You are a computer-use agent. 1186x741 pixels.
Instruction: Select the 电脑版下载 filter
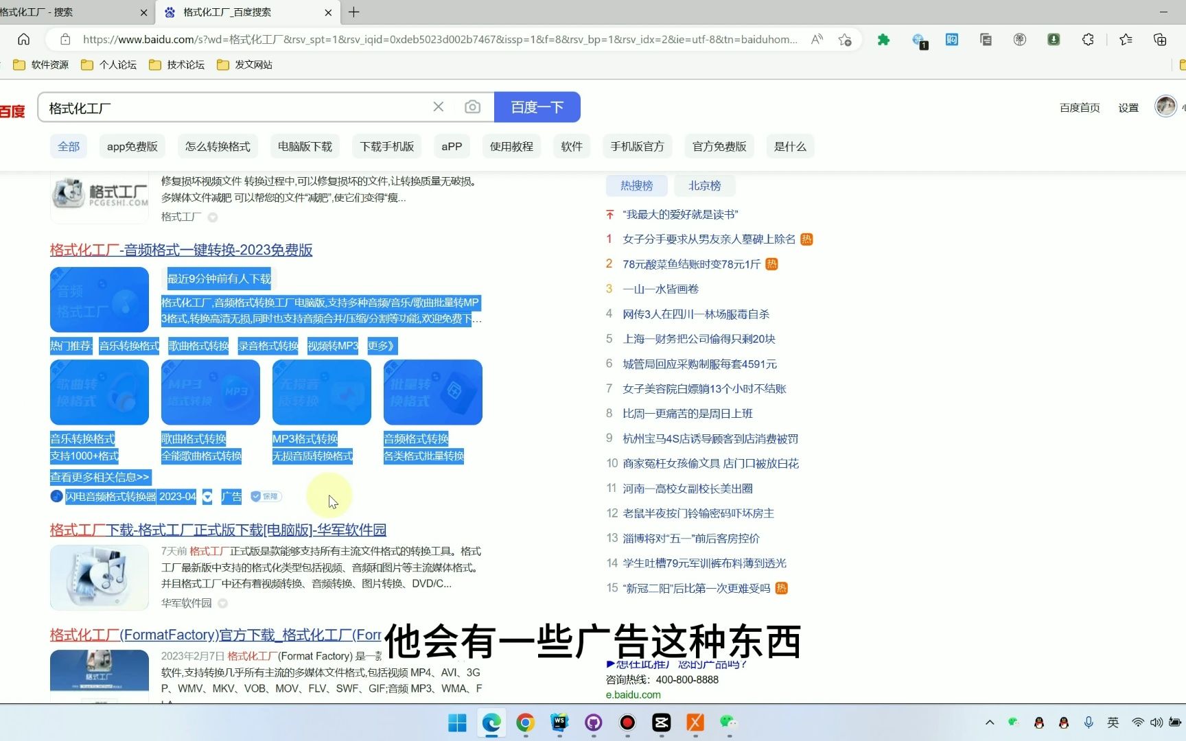(305, 147)
